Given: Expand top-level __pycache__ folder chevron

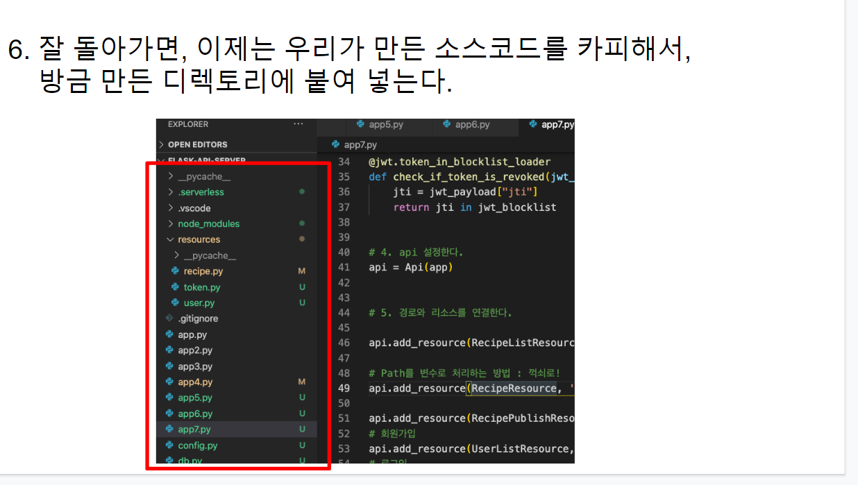Looking at the screenshot, I should [171, 176].
